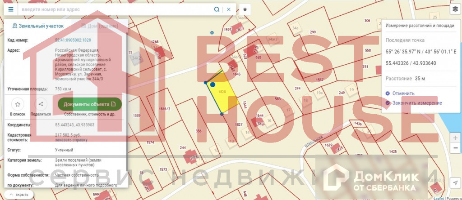Click the заказать справку link
This screenshot has height=200, width=462.
pyautogui.click(x=71, y=140)
